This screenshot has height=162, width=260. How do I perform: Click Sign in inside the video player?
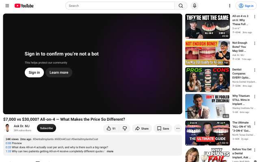pos(34,72)
